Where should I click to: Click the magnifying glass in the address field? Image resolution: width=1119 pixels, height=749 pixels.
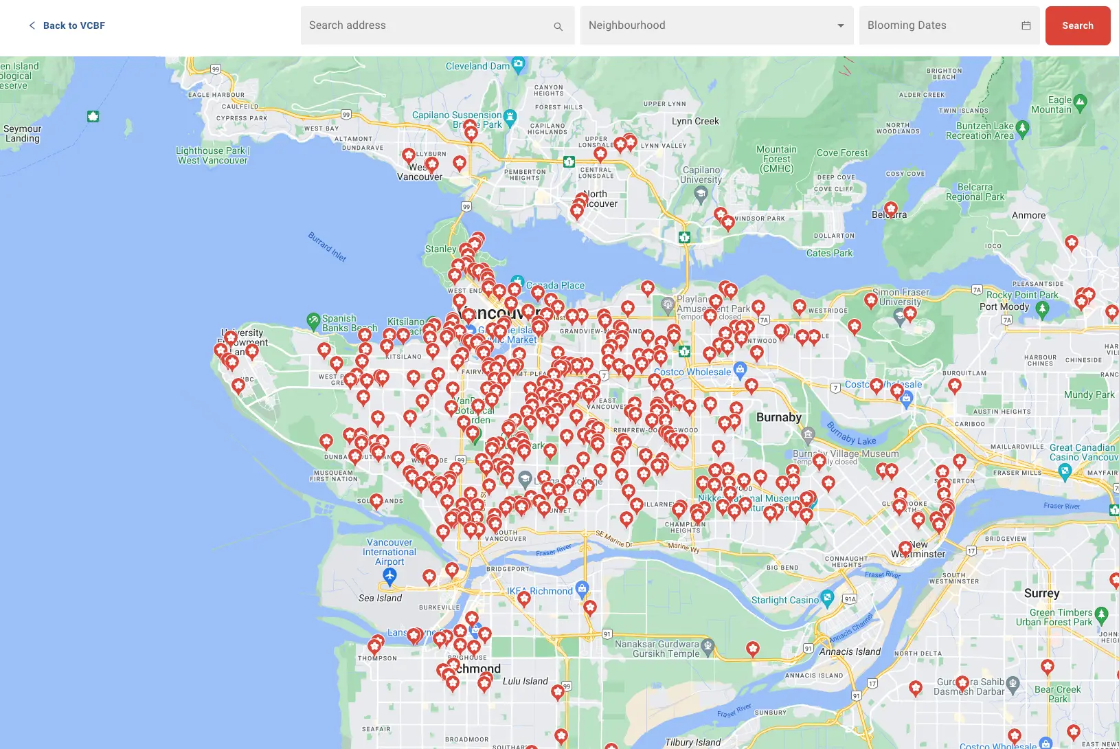pyautogui.click(x=557, y=26)
